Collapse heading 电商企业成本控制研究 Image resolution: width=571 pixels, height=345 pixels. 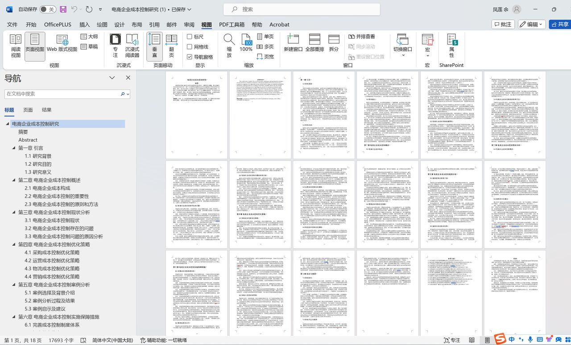(8, 124)
